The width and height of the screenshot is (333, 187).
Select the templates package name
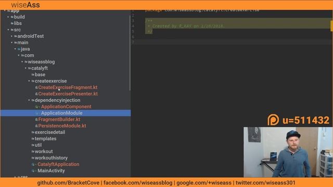click(45, 139)
